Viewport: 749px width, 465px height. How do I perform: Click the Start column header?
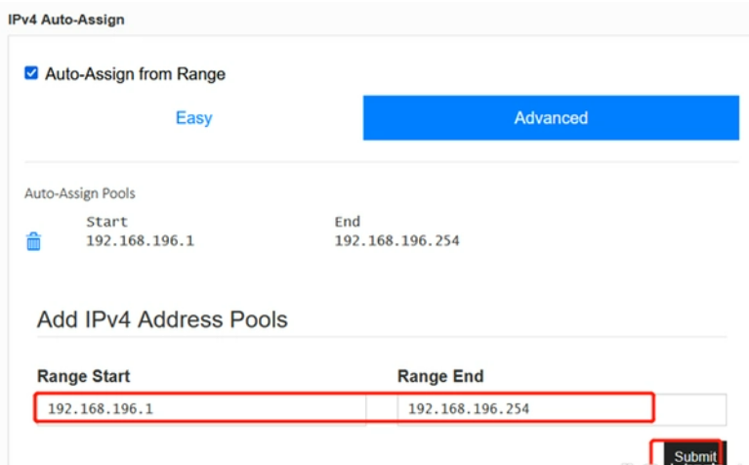point(106,222)
